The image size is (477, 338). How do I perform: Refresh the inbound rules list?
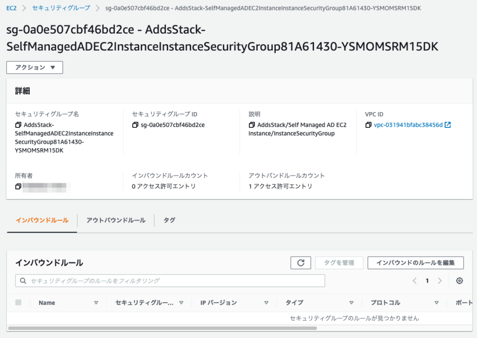(x=301, y=263)
